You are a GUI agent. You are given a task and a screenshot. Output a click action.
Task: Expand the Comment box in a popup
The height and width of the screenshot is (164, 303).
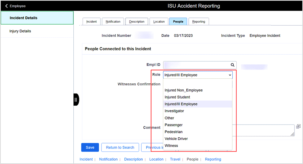click(298, 127)
